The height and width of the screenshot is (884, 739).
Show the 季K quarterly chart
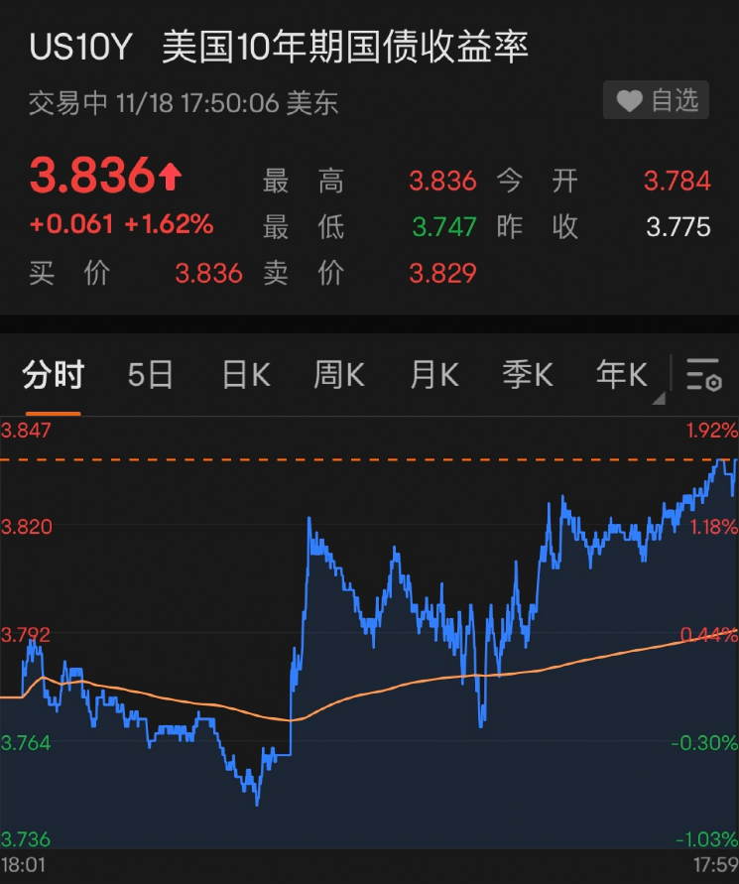point(527,375)
